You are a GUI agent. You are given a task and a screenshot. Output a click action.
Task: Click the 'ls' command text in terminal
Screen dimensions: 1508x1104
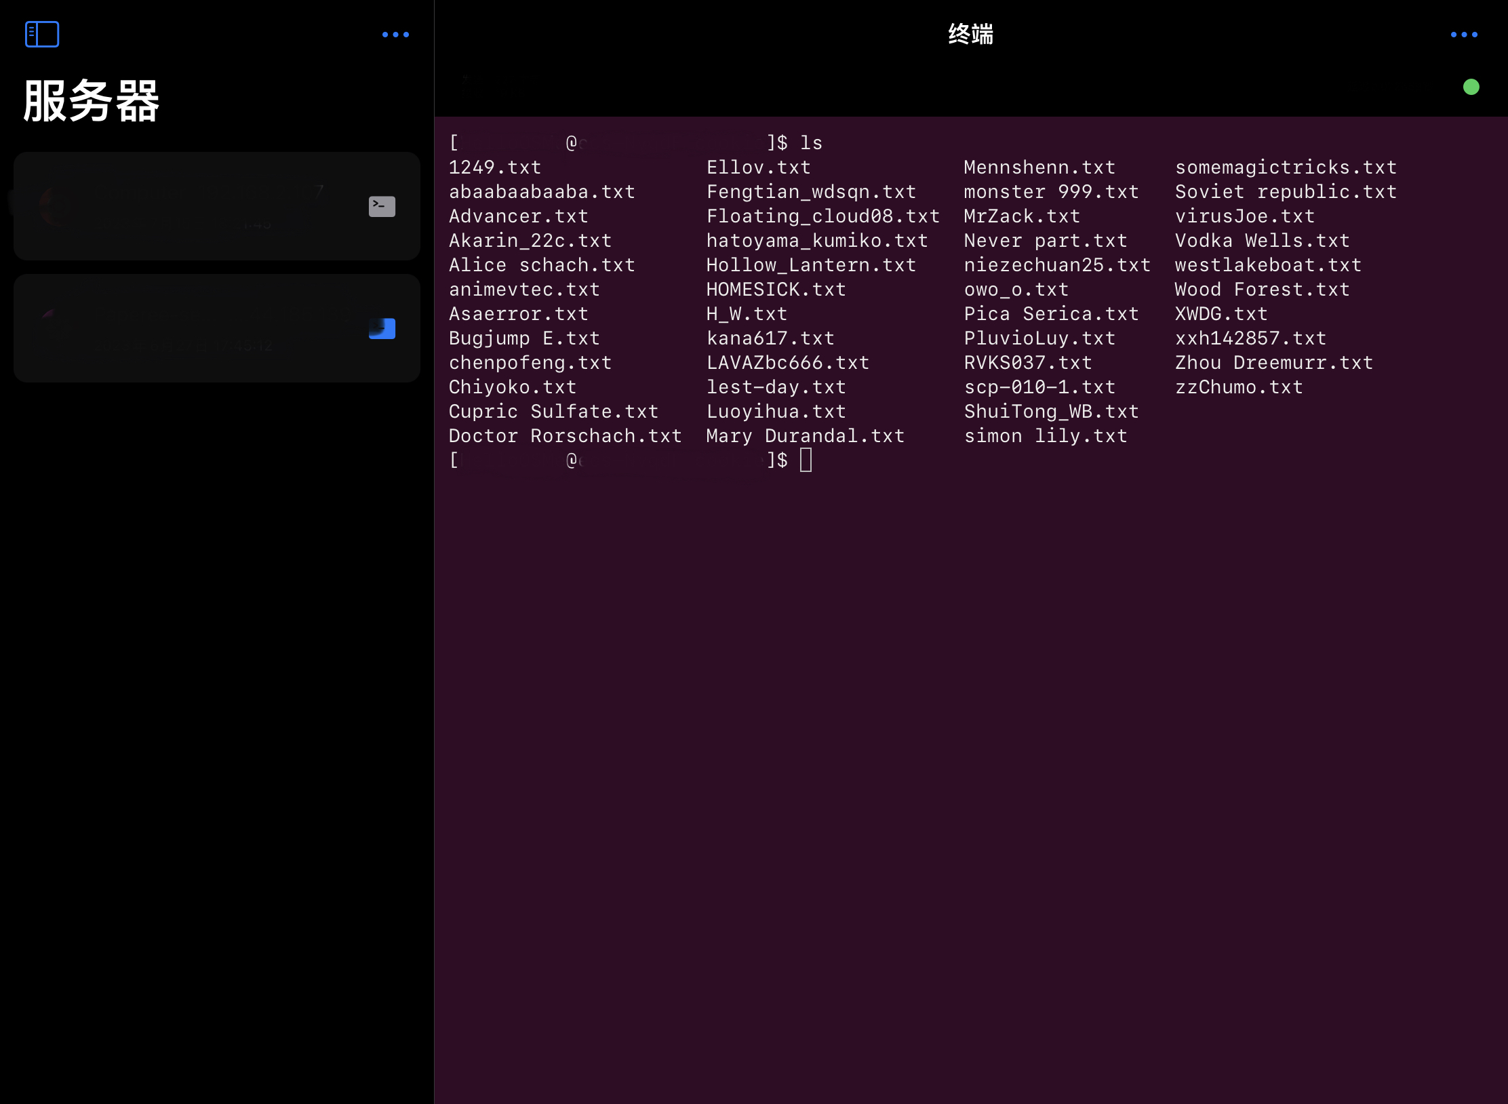[811, 143]
